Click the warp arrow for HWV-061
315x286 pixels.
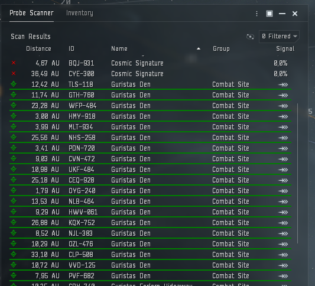283,212
